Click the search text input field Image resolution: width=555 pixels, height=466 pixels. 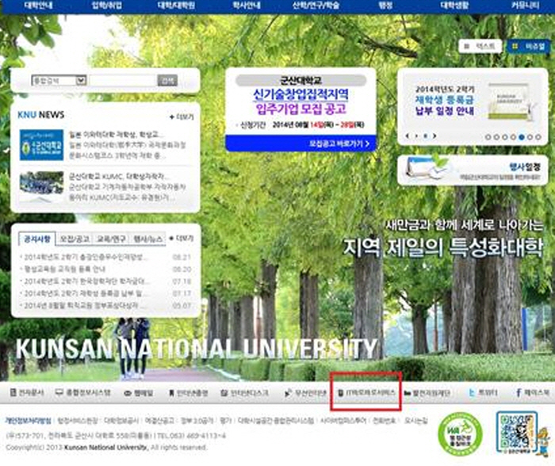123,80
